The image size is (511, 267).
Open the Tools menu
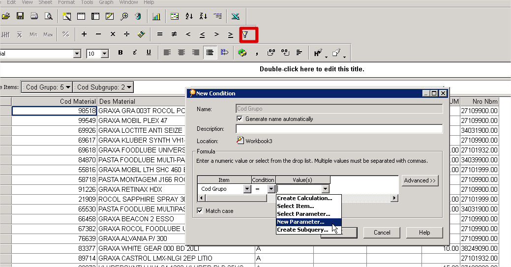(87, 2)
